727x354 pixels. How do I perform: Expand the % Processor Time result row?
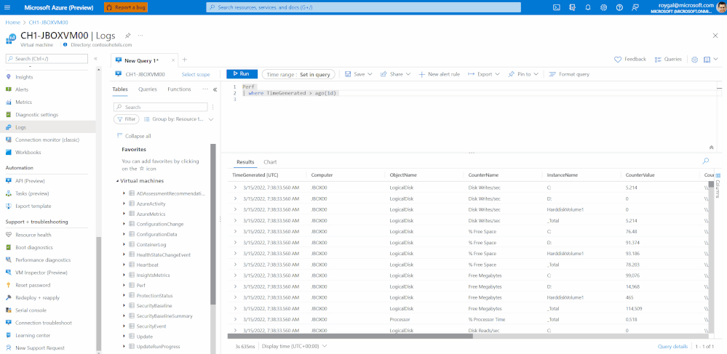pos(236,319)
